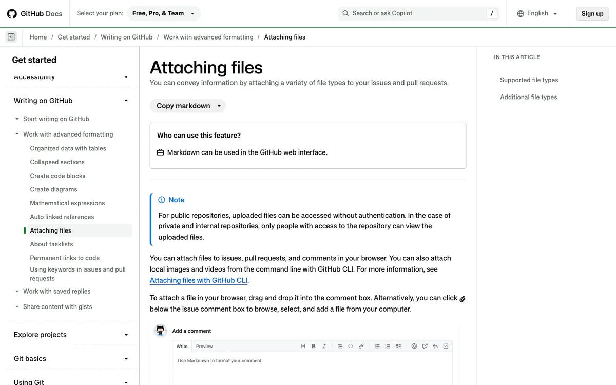Go to Writing on GitHub breadcrumb
Viewport: 616px width, 385px height.
point(127,37)
